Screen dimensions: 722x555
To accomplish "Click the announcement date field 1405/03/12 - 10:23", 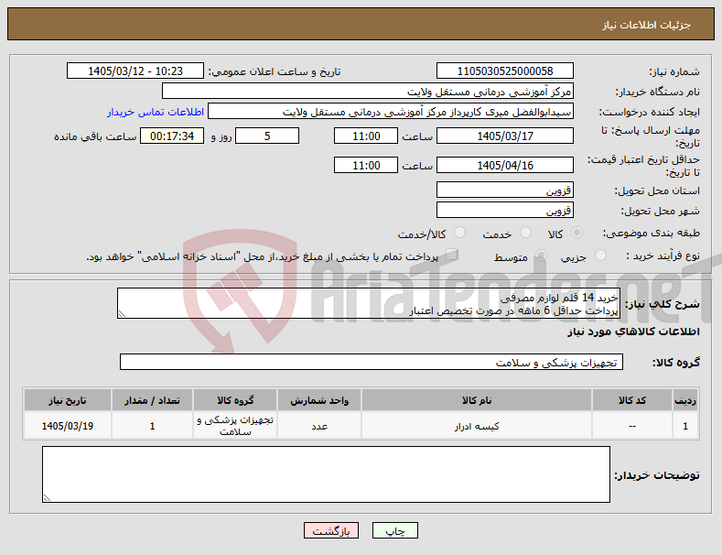I will pyautogui.click(x=135, y=71).
